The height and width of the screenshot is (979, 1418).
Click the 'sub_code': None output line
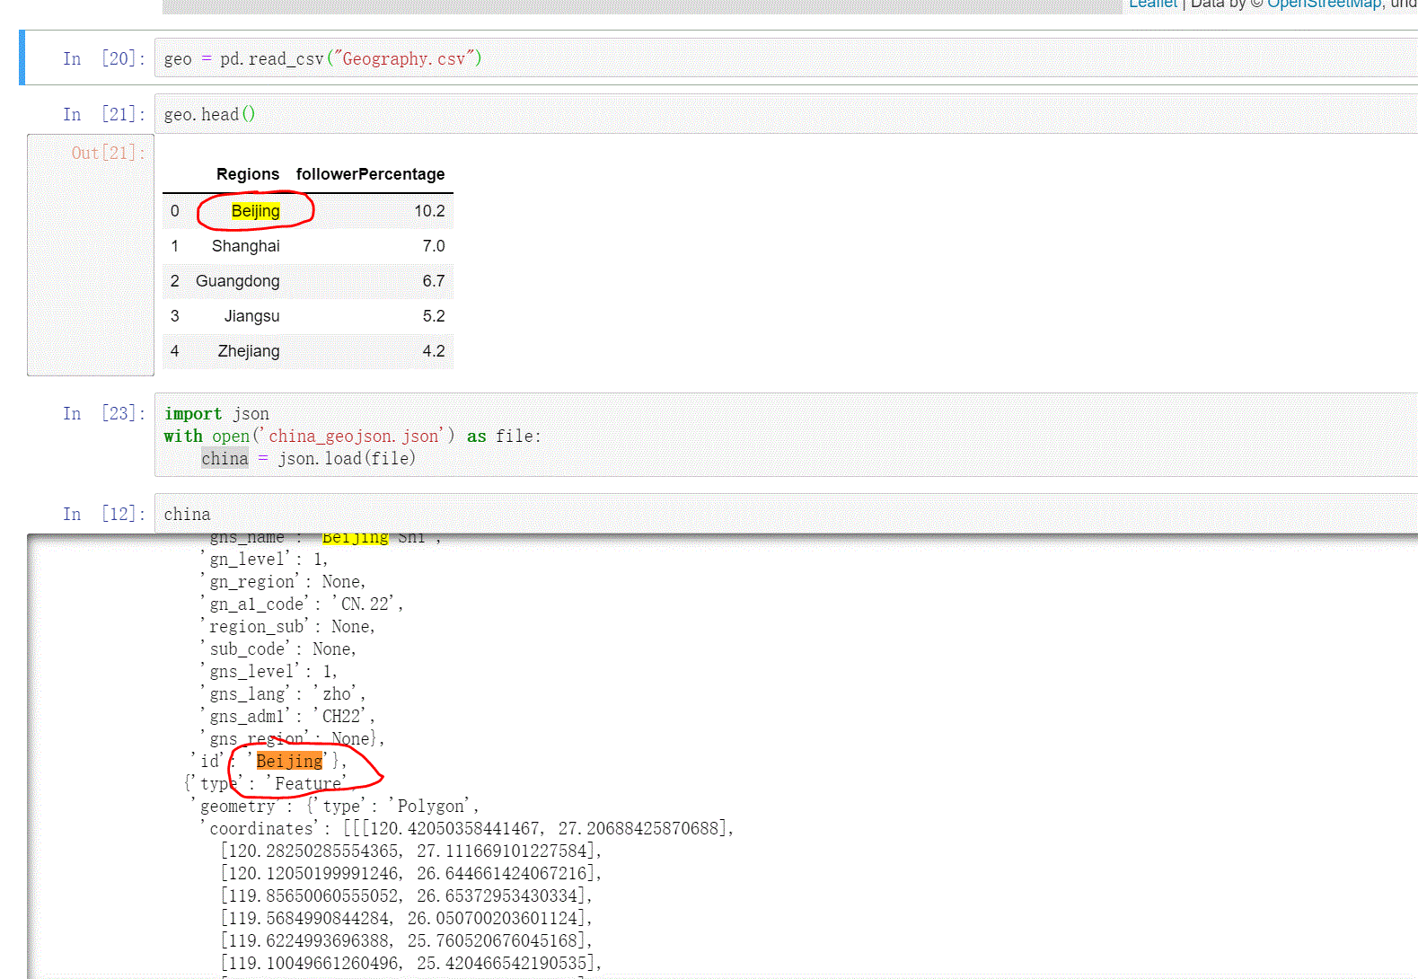278,648
